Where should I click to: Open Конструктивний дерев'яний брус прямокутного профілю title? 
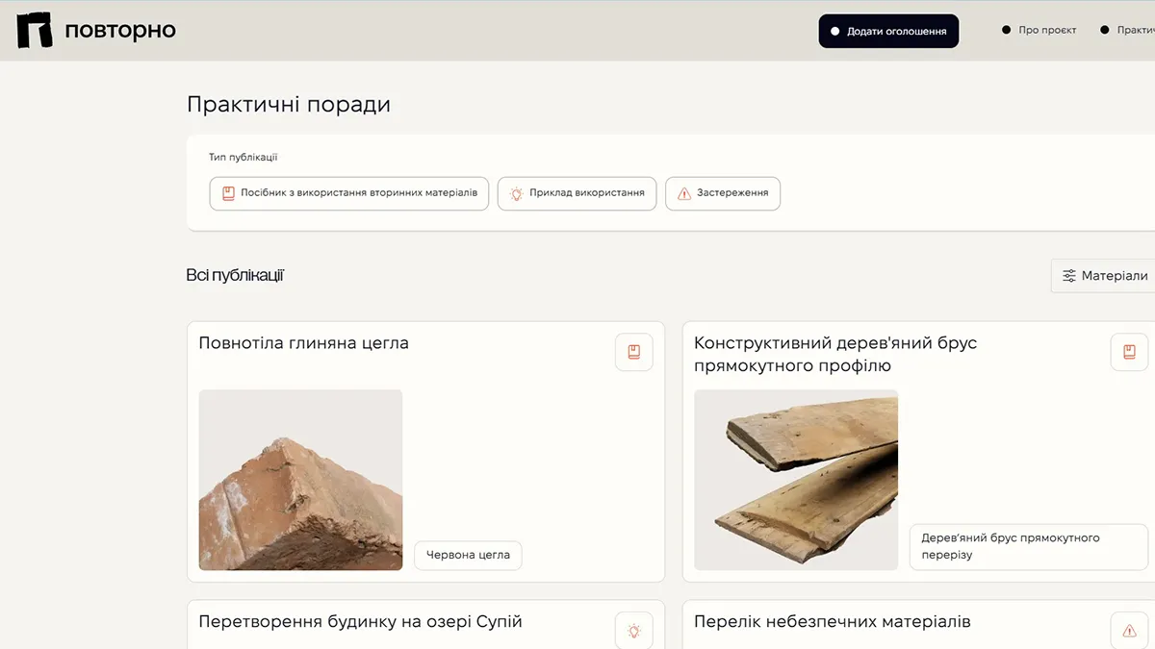tap(835, 354)
